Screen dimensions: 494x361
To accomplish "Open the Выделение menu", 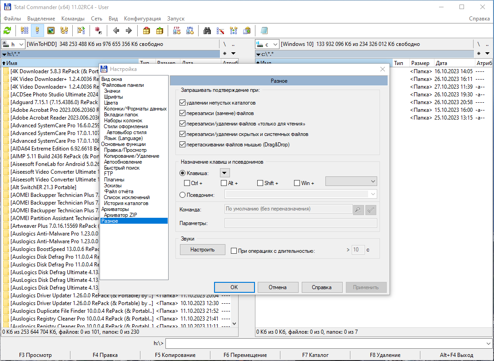I will point(41,19).
